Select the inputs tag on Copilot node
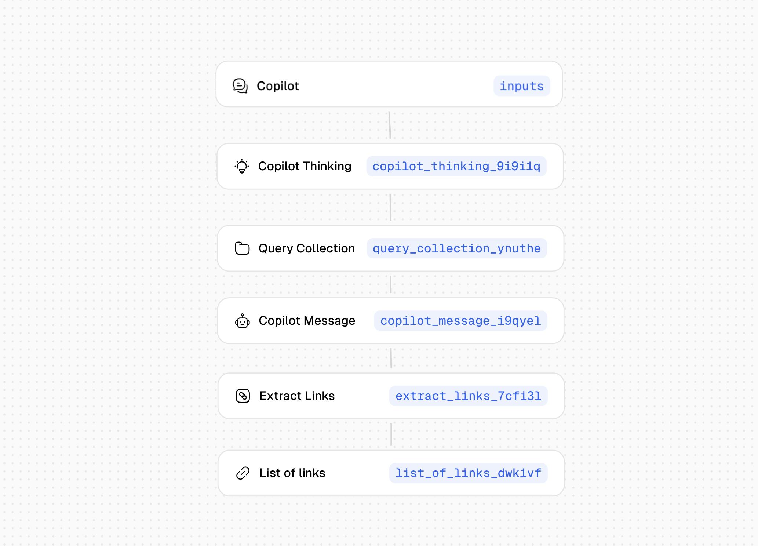 point(521,86)
